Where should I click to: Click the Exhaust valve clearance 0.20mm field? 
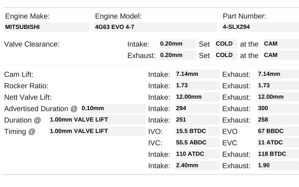coord(177,55)
